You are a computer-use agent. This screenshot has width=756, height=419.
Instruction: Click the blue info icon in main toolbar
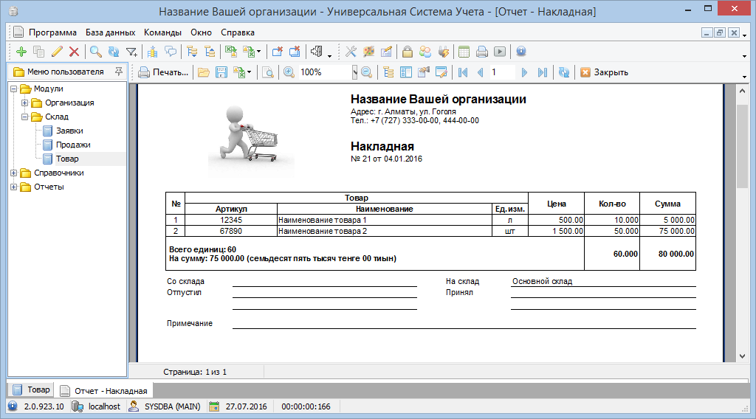point(521,52)
